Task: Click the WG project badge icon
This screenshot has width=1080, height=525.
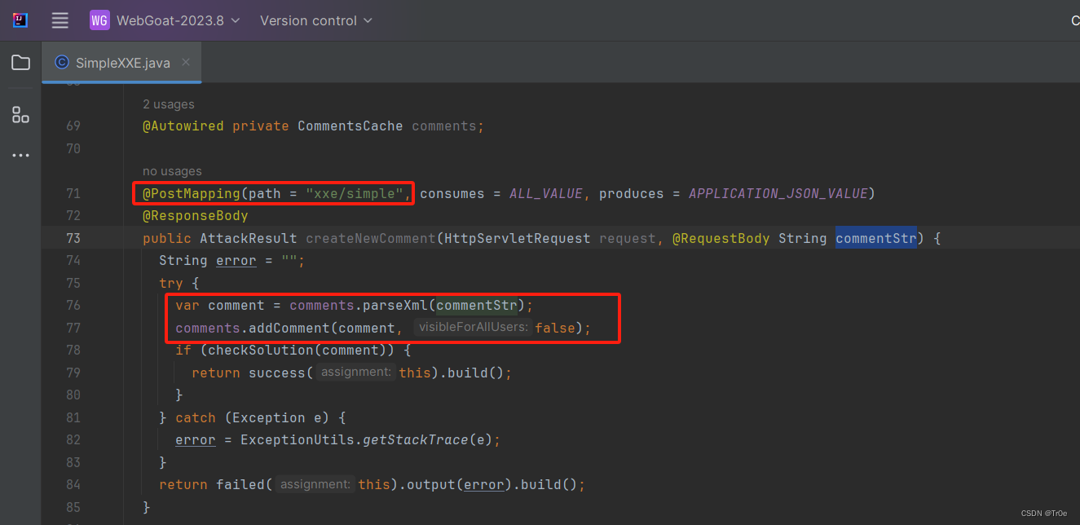Action: coord(99,20)
